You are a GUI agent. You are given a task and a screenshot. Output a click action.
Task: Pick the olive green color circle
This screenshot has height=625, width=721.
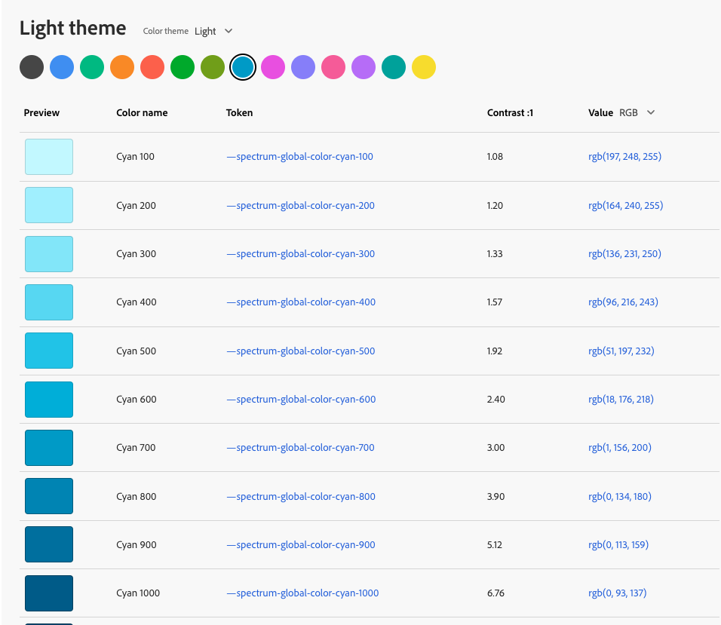point(213,67)
